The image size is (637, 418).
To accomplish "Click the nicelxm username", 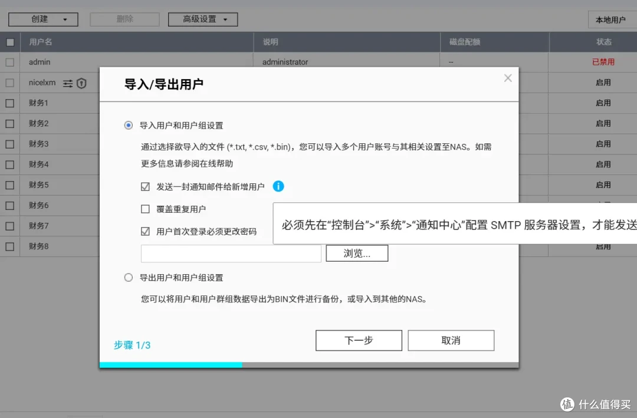I will coord(42,83).
